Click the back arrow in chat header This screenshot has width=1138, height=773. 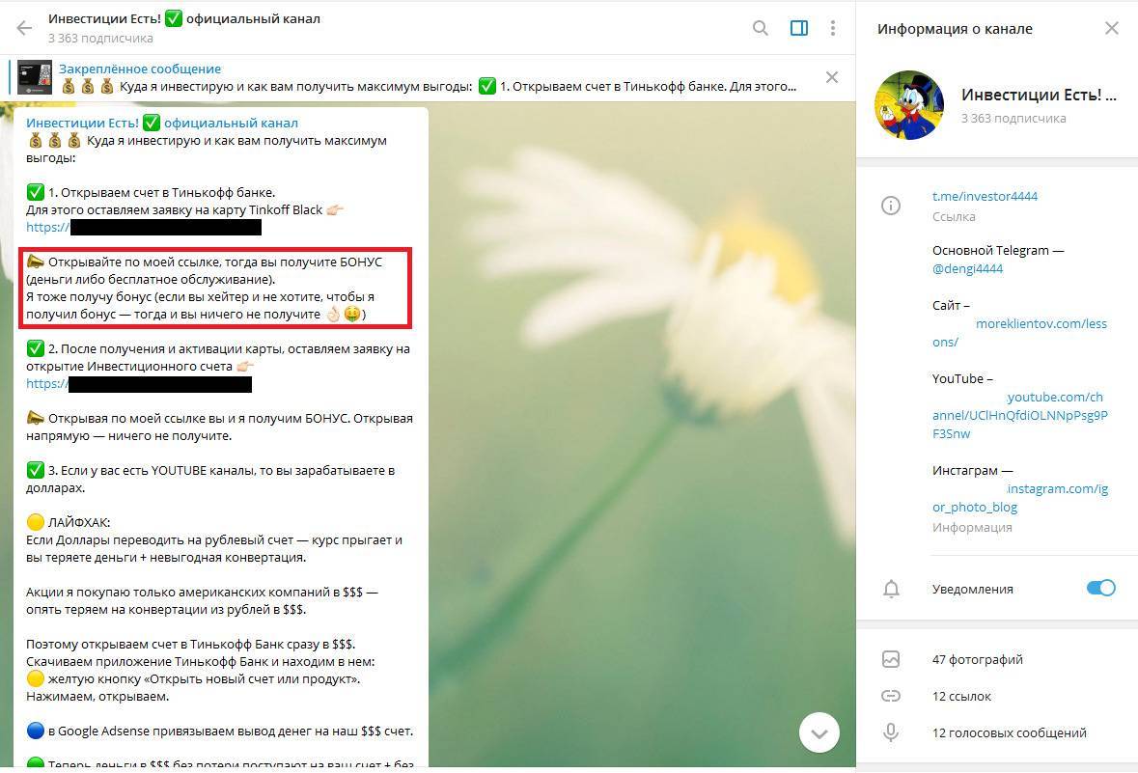tap(24, 28)
